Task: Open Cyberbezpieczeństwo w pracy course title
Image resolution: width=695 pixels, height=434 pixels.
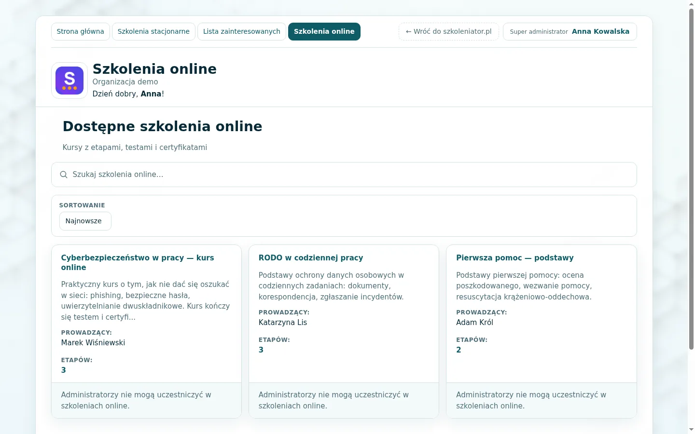Action: [x=138, y=262]
